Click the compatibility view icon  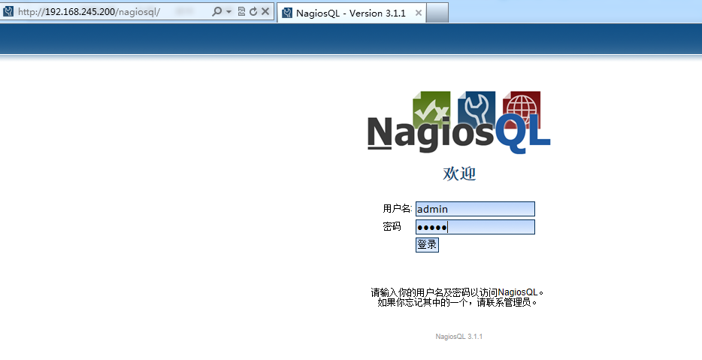tap(241, 11)
